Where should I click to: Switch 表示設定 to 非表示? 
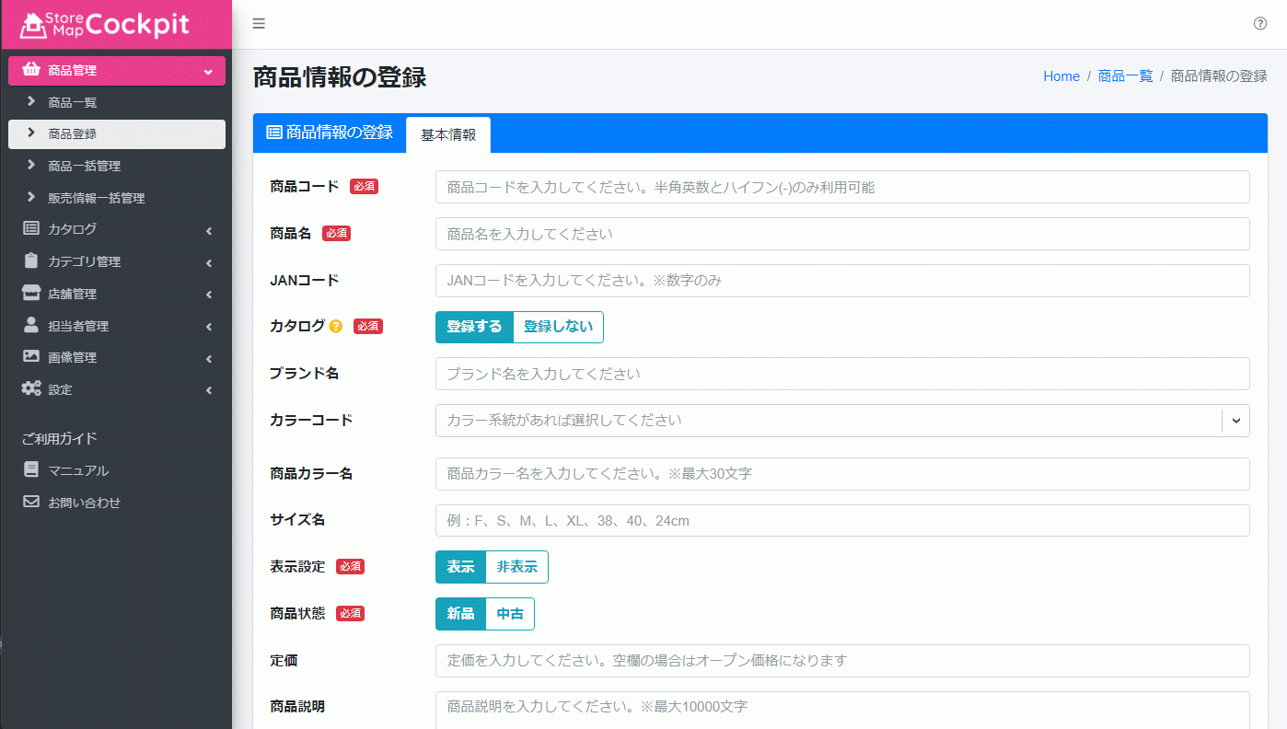(x=516, y=567)
